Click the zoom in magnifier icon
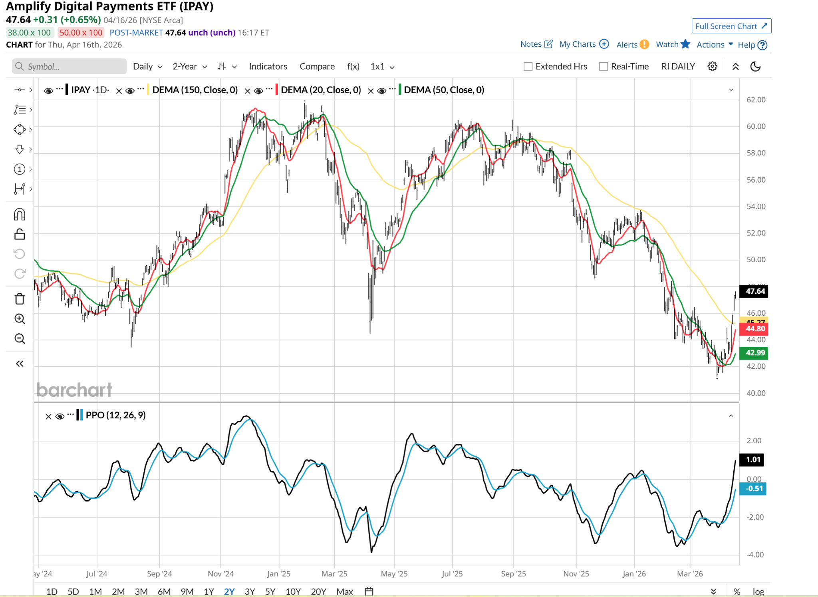Screen dimensions: 818x597 tap(20, 318)
